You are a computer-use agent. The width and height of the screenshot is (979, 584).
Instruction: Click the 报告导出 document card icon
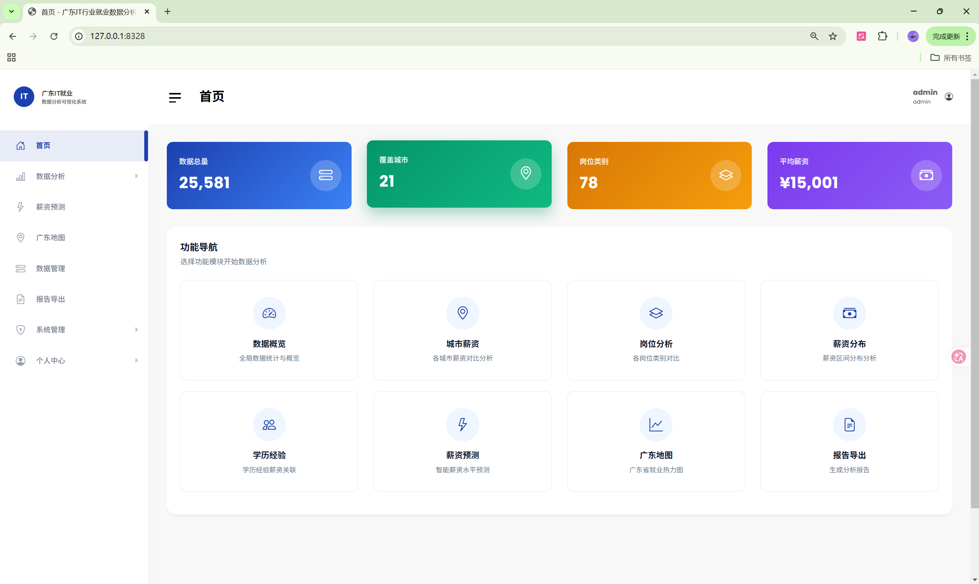849,425
